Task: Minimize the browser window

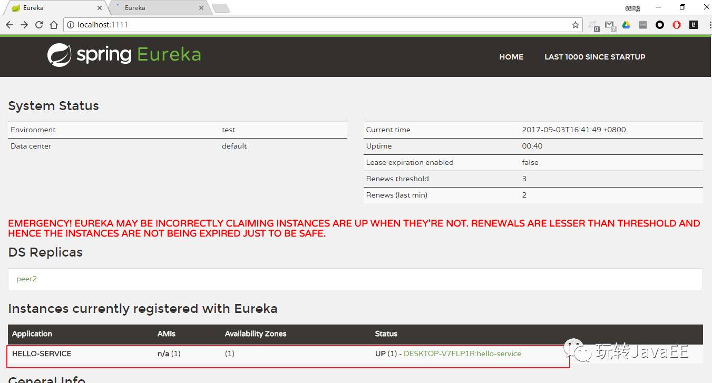Action: 659,7
